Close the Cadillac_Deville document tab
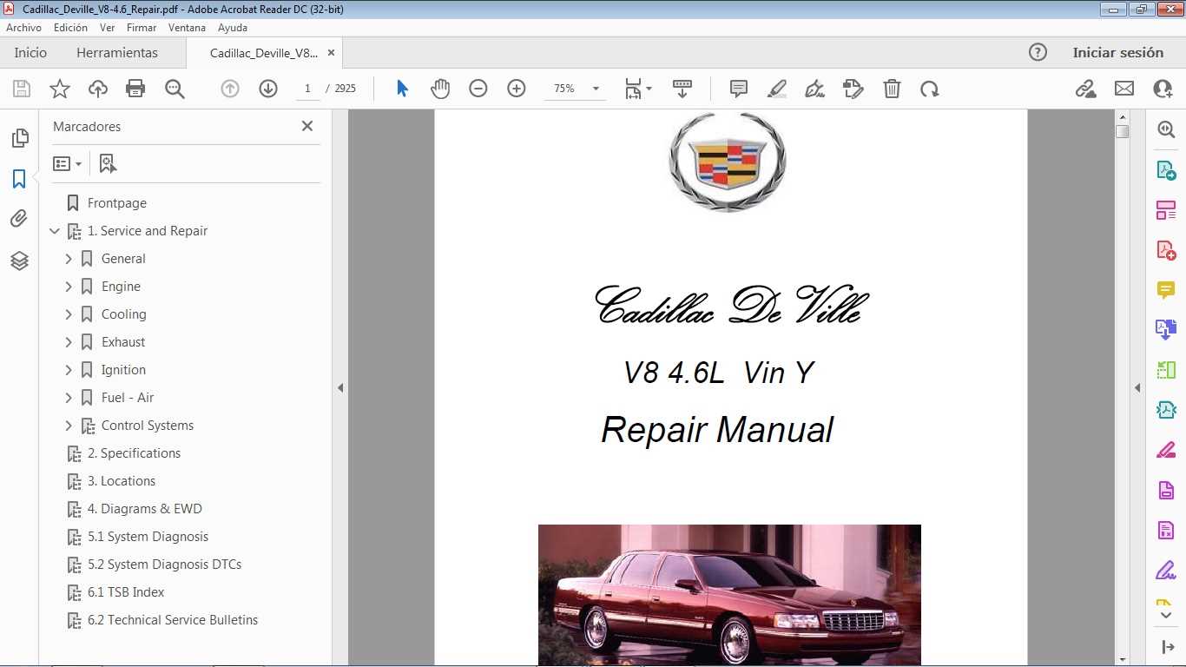Image resolution: width=1186 pixels, height=667 pixels. 331,52
